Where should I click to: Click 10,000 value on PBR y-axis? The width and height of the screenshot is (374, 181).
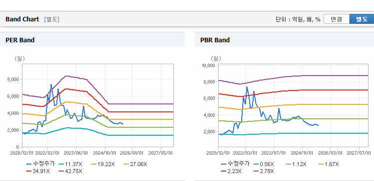click(x=209, y=65)
